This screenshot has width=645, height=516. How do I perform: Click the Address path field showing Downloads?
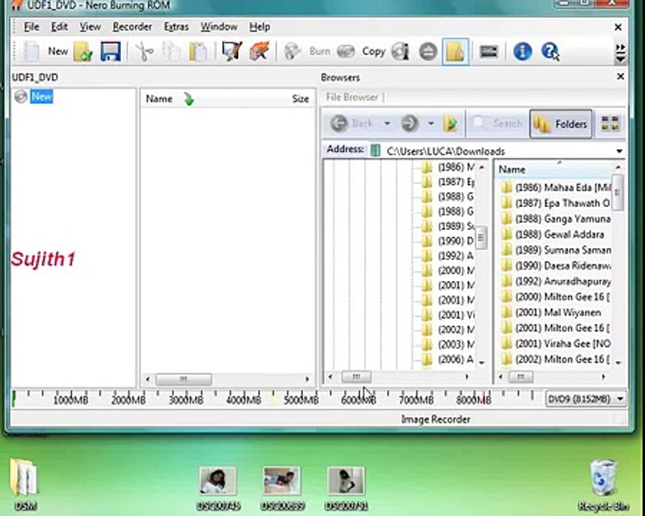[x=496, y=151]
